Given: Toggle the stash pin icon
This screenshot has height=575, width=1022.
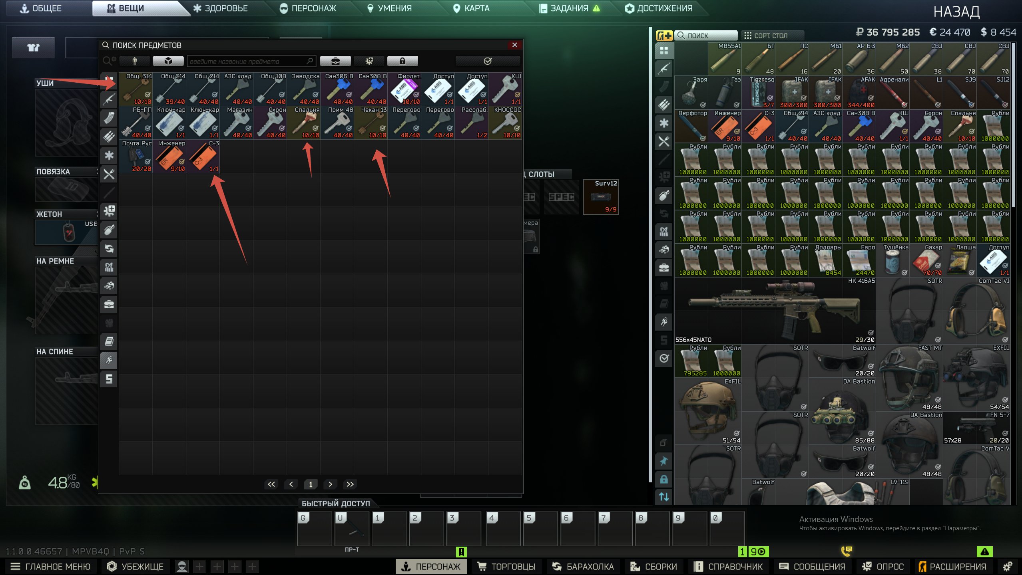Looking at the screenshot, I should (664, 461).
